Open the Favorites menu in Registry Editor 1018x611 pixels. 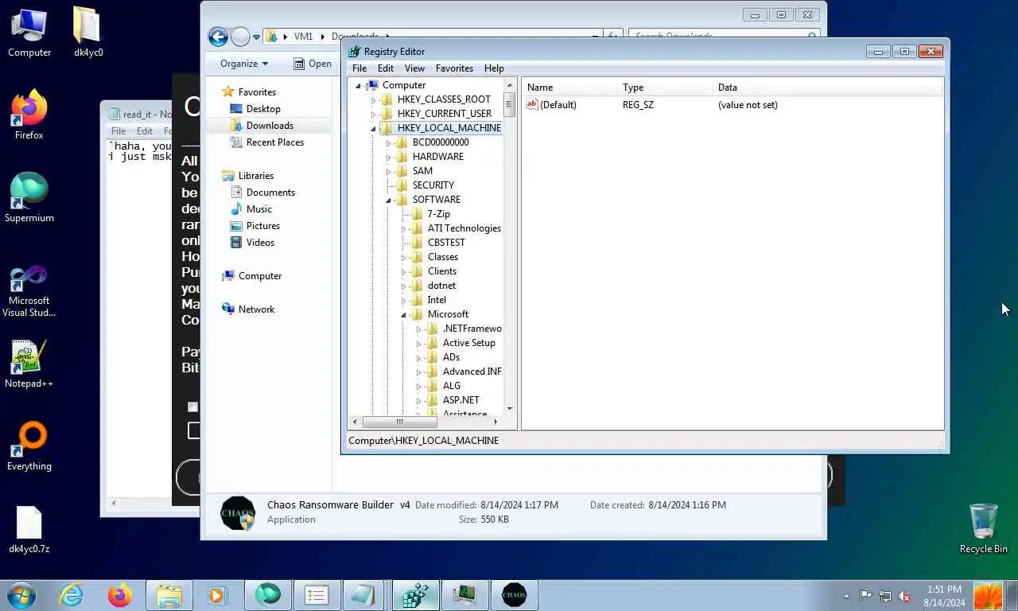pos(454,68)
